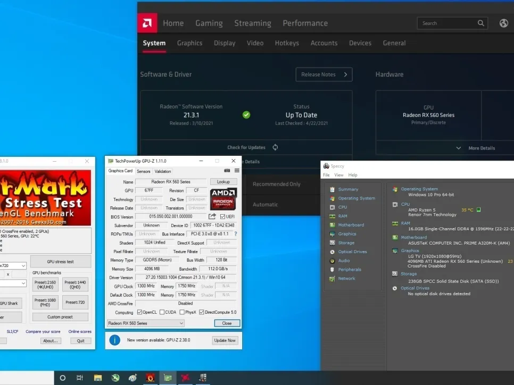The height and width of the screenshot is (385, 514).
Task: Open the GPU-Z hamburger menu icon
Action: coord(237,170)
